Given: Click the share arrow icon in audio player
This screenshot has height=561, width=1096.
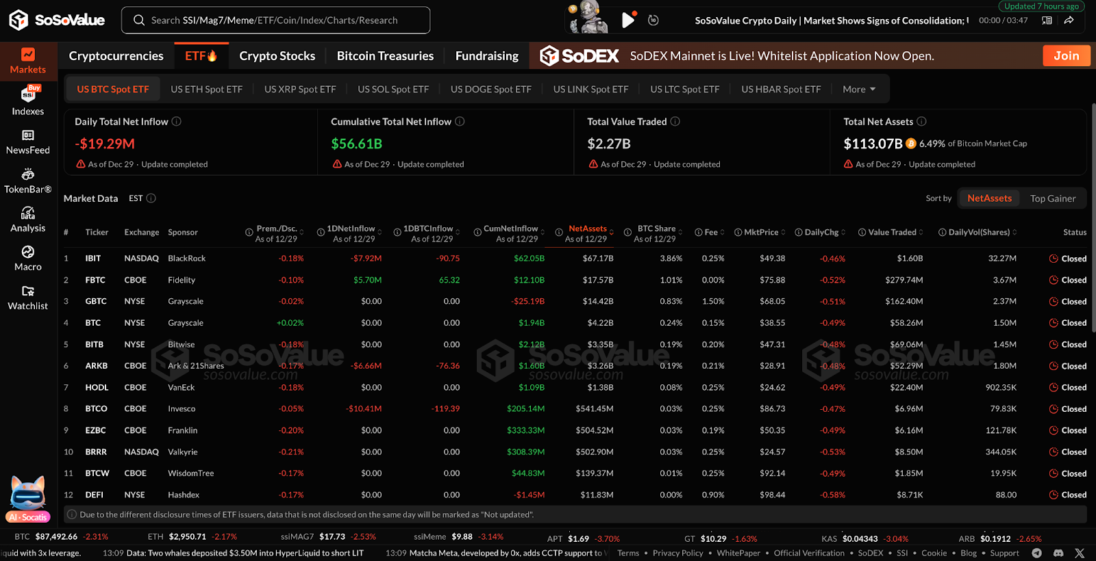Looking at the screenshot, I should click(x=1069, y=21).
